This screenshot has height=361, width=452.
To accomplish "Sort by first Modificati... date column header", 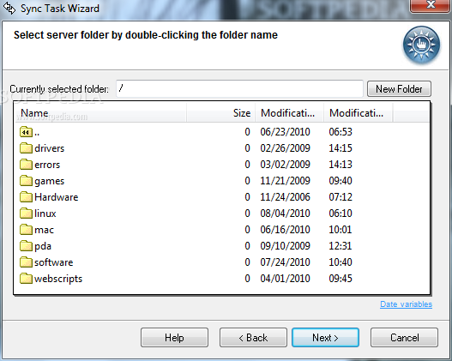I will (289, 113).
